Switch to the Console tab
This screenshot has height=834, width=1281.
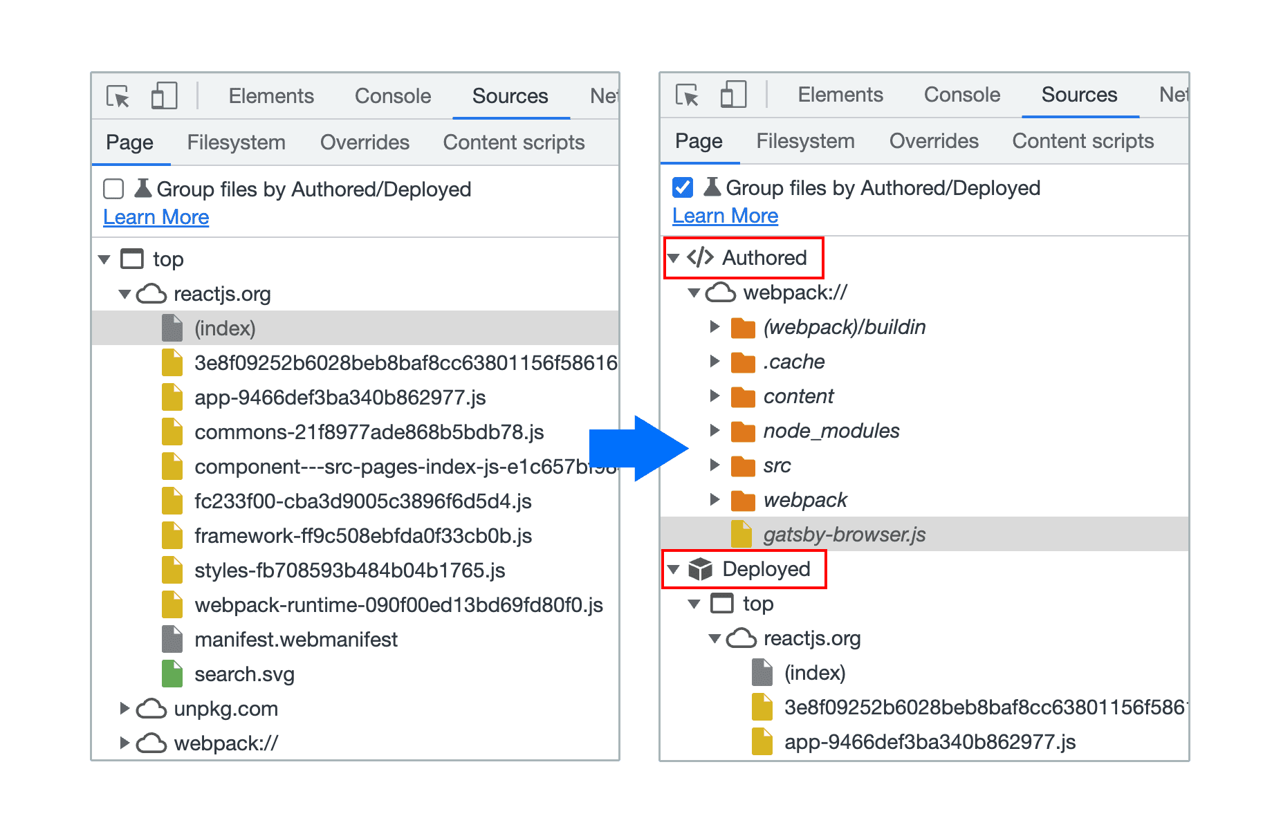point(392,95)
